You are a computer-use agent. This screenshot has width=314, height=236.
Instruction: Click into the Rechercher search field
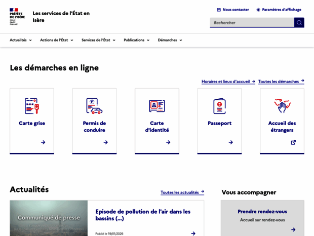[252, 22]
